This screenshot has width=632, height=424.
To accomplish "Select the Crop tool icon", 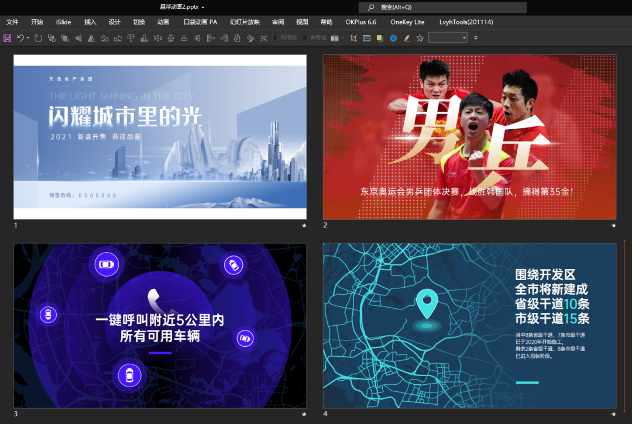I will click(353, 38).
